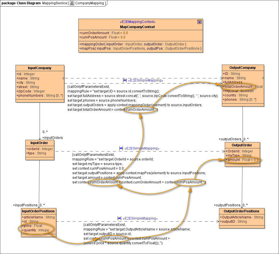
Task: Select the InputCompany class header
Action: click(40, 68)
